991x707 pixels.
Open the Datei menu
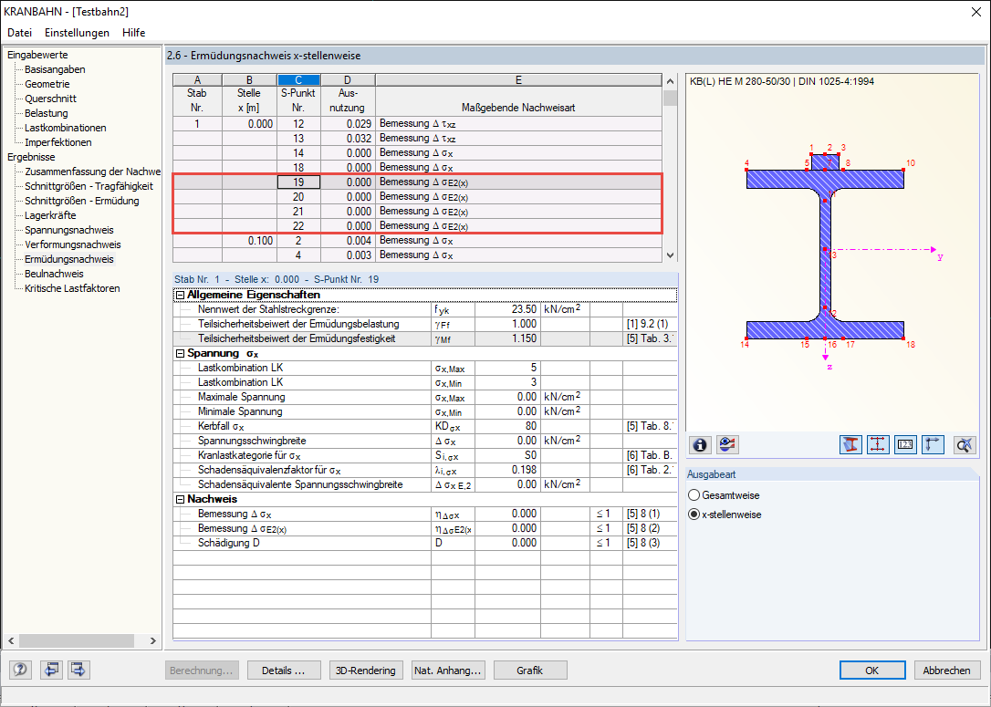(19, 32)
